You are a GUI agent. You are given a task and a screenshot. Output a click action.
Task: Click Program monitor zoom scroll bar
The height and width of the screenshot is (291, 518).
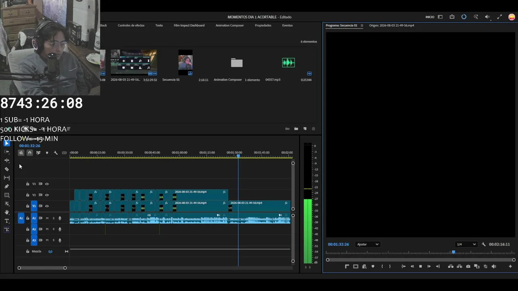pos(421,260)
